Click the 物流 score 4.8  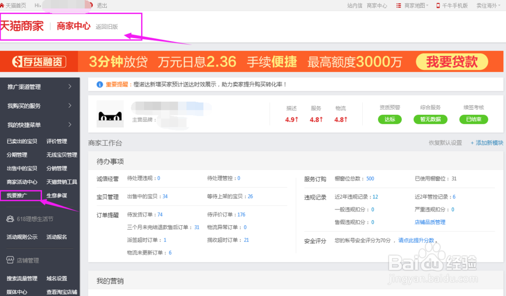click(341, 120)
